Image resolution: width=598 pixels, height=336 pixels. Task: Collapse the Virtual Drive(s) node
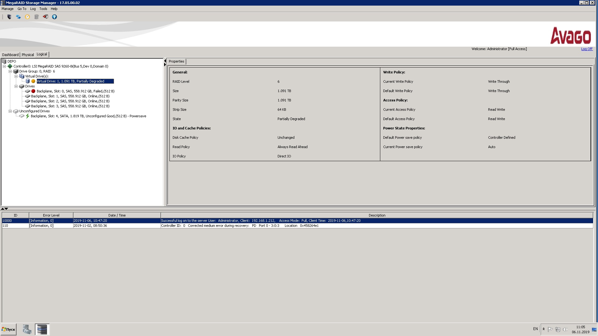click(x=16, y=76)
